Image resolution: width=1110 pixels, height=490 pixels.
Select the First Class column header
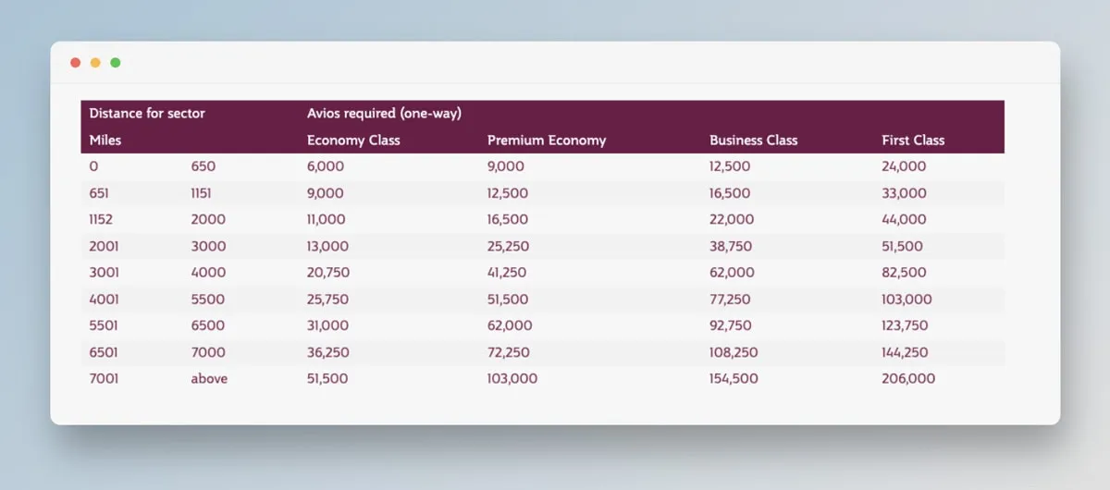point(913,141)
